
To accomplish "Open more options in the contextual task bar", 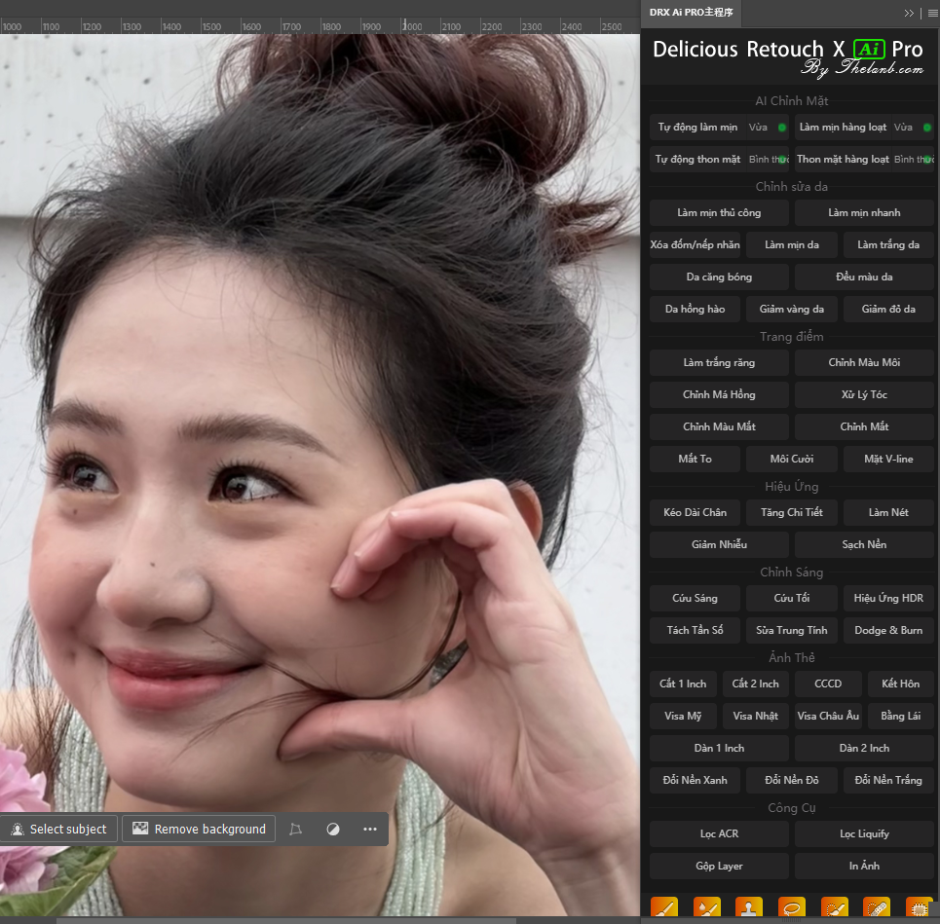I will 370,830.
